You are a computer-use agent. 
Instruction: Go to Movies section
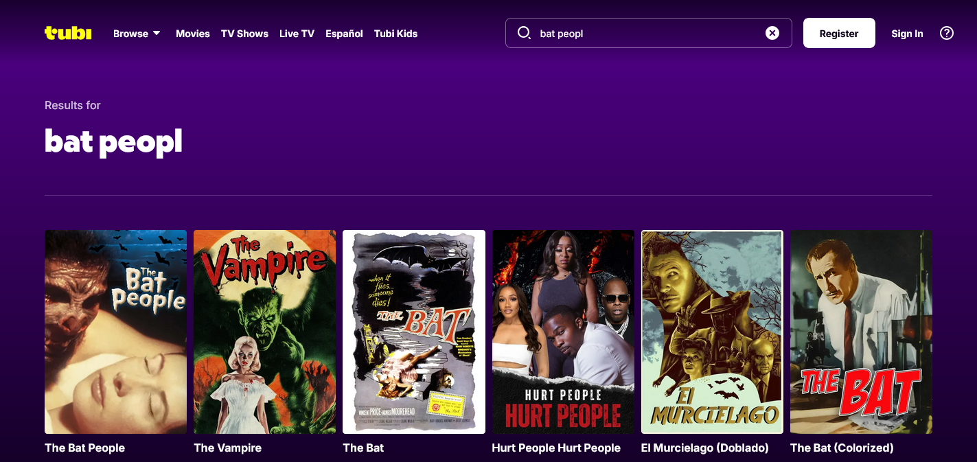(x=193, y=34)
